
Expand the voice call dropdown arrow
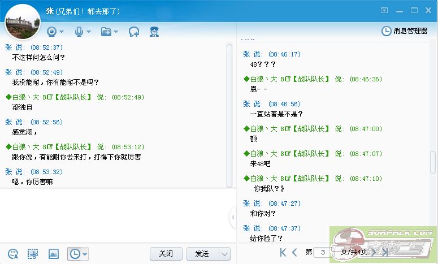tap(89, 32)
